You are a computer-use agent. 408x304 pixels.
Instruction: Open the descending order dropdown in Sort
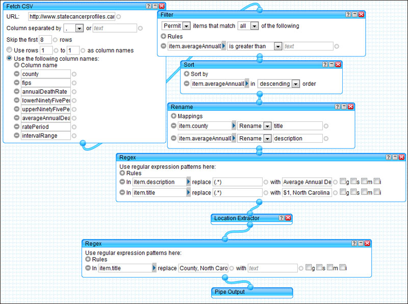pyautogui.click(x=295, y=84)
